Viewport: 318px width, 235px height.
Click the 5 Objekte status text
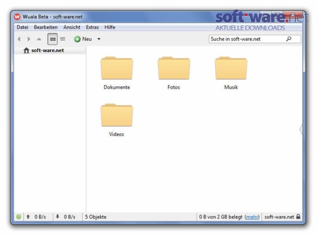coord(95,217)
